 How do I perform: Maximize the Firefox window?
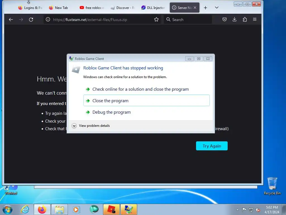pyautogui.click(x=247, y=4)
